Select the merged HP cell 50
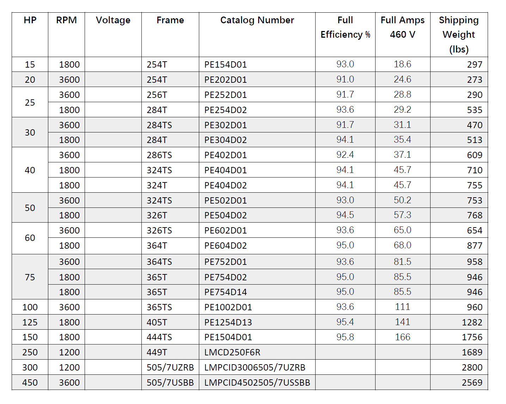This screenshot has width=506, height=404. 30,208
